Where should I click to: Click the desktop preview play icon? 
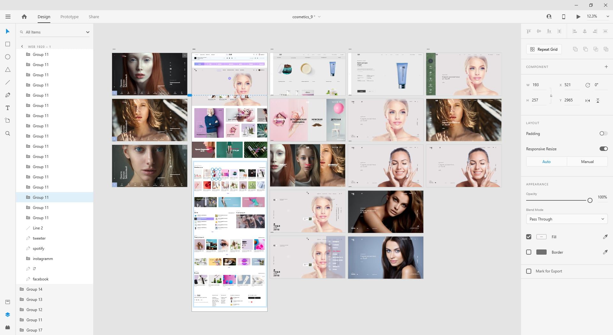click(578, 17)
